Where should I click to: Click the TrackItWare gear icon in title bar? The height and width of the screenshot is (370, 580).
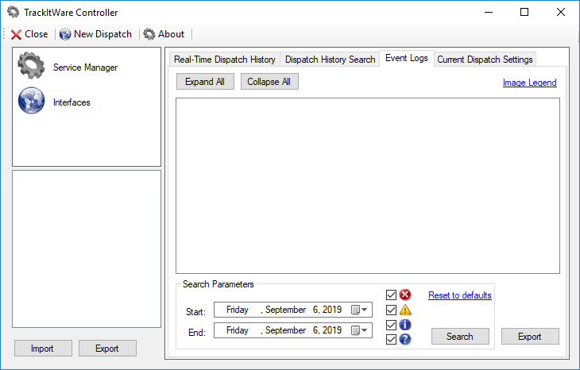[14, 12]
